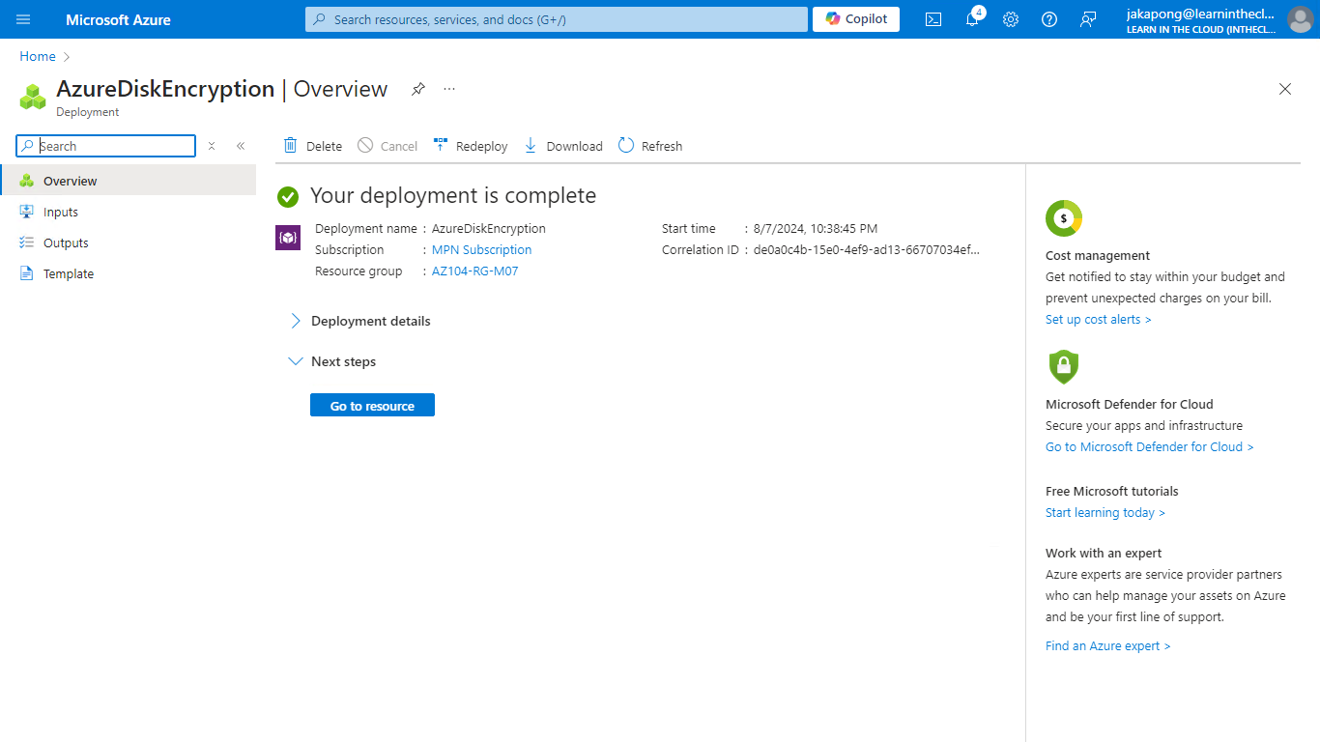
Task: Click the Microsoft Azure portal title
Action: [x=118, y=19]
